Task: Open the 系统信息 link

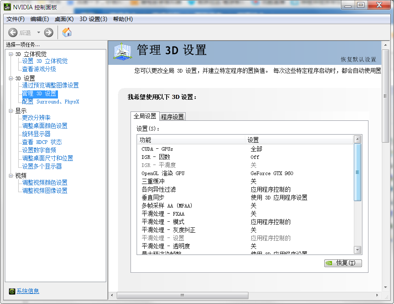Action: [x=28, y=291]
